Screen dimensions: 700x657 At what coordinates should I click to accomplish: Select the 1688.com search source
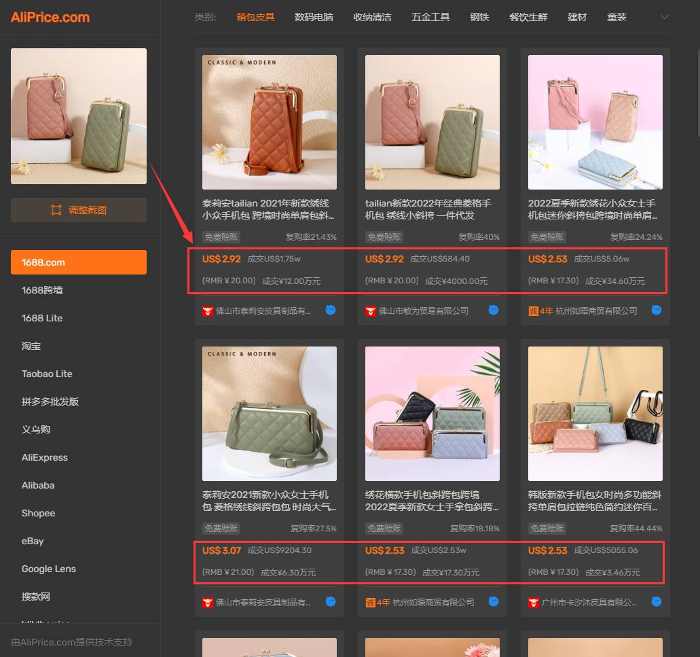(x=79, y=262)
